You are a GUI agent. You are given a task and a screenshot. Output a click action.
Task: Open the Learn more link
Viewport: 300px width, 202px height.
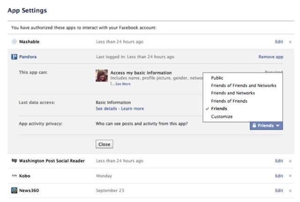tap(132, 108)
